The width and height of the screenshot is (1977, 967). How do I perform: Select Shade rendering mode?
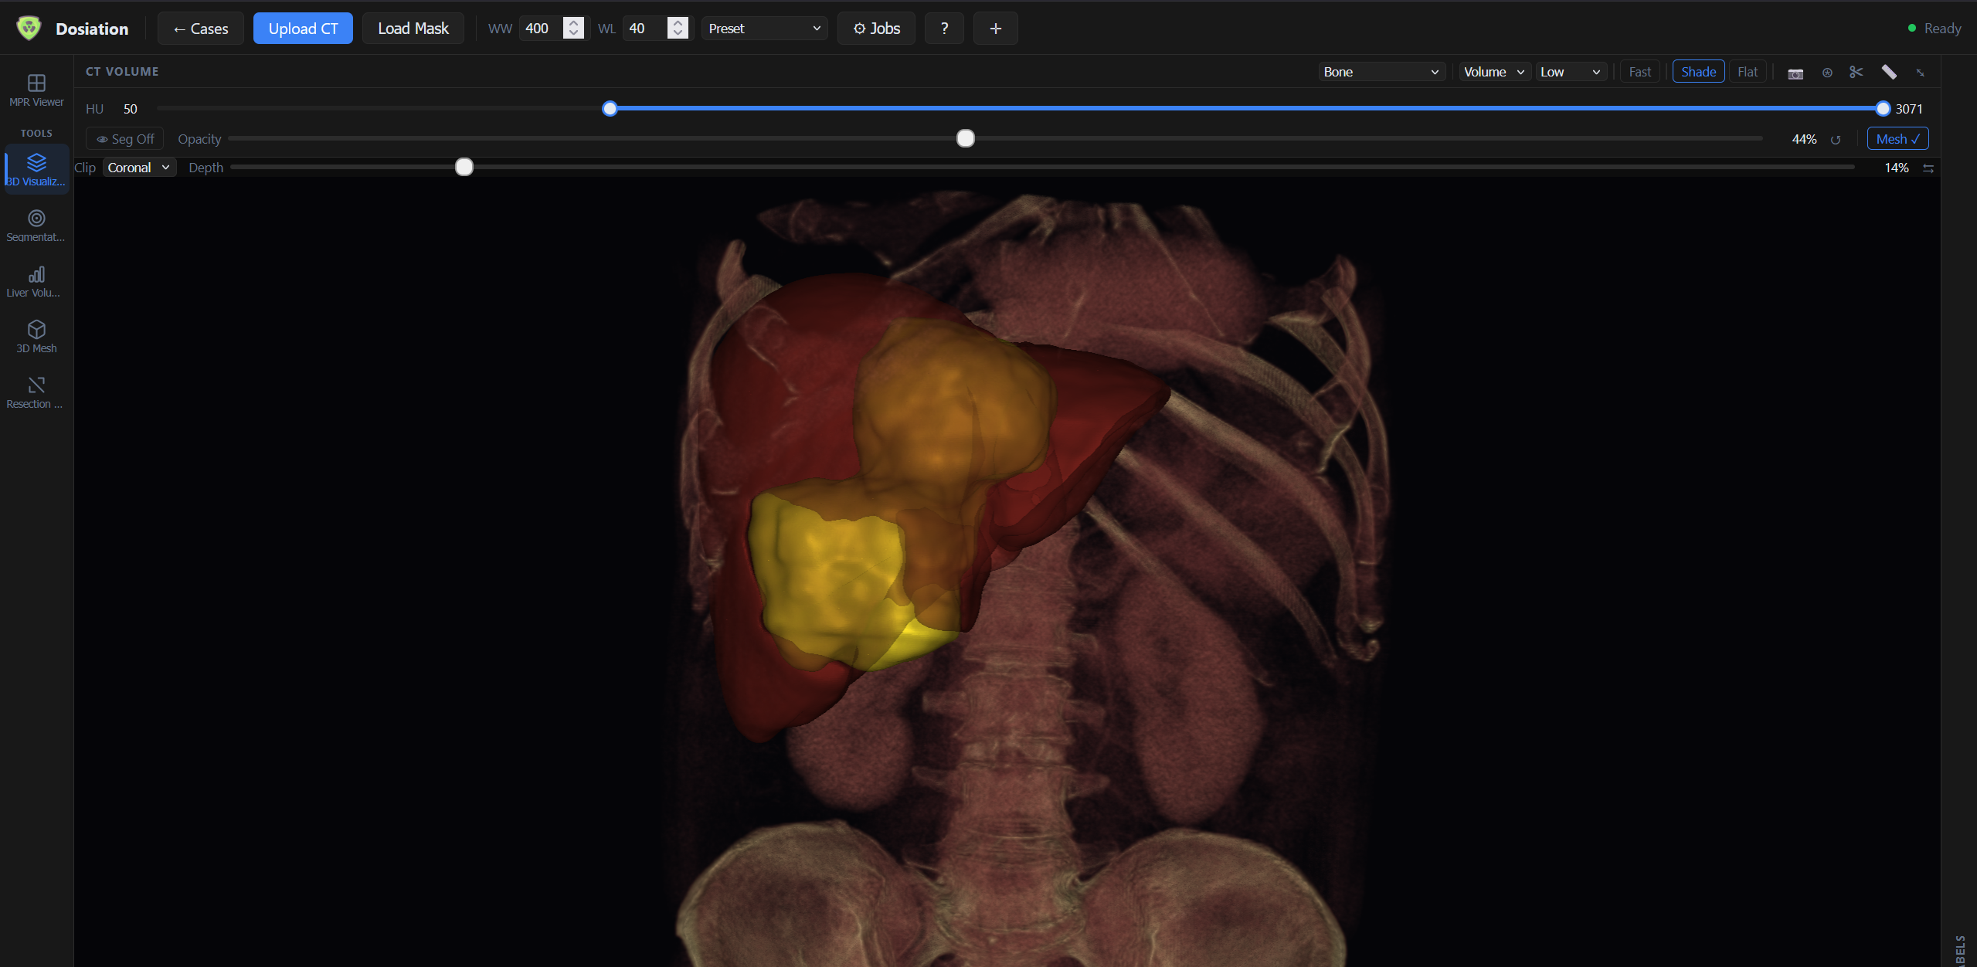pyautogui.click(x=1698, y=72)
